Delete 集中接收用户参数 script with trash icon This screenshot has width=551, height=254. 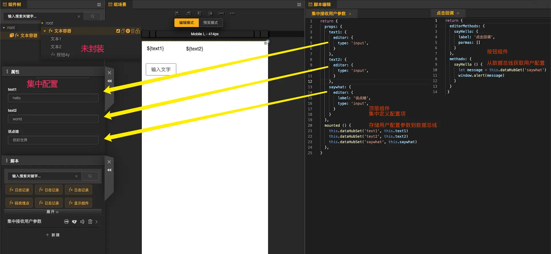point(90,222)
